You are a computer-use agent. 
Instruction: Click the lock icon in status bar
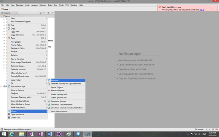coord(209,129)
